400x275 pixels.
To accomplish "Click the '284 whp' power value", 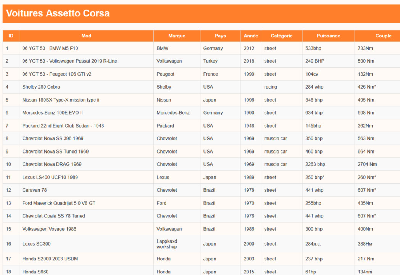I will click(x=314, y=87).
